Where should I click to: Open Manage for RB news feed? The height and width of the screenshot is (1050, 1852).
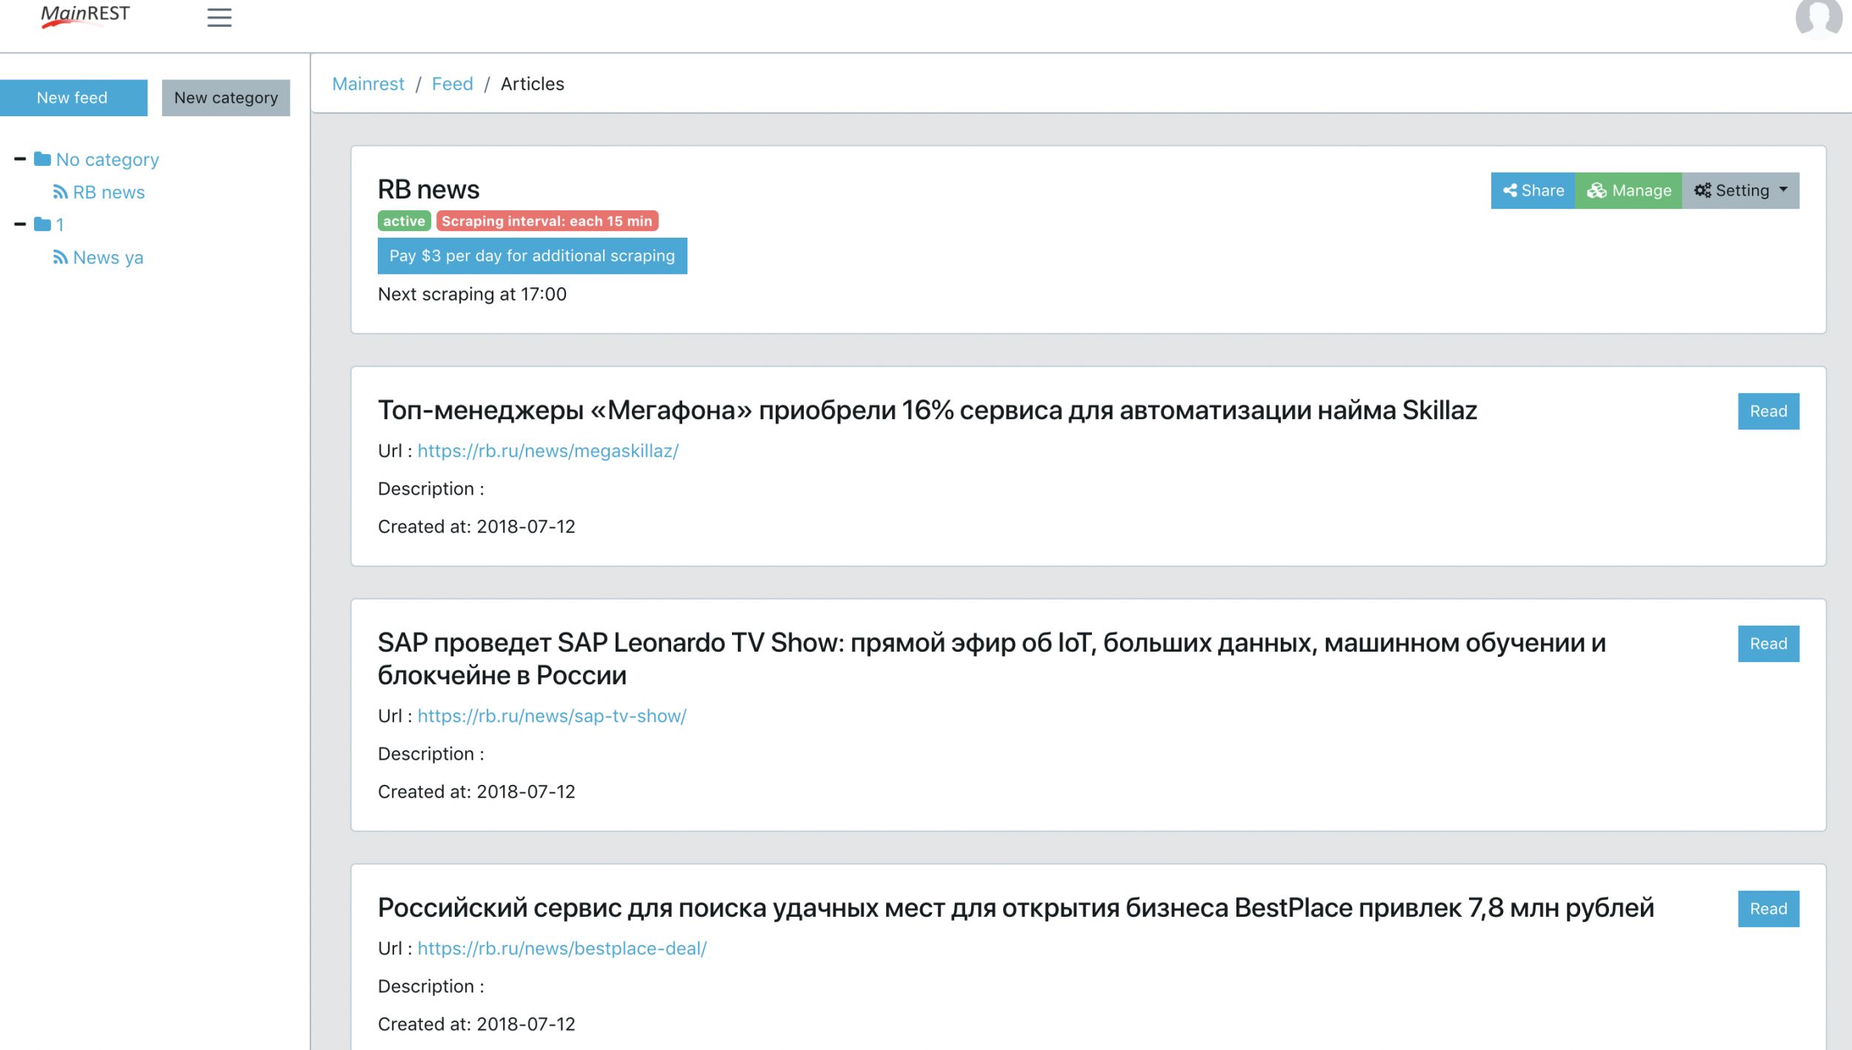click(1628, 191)
